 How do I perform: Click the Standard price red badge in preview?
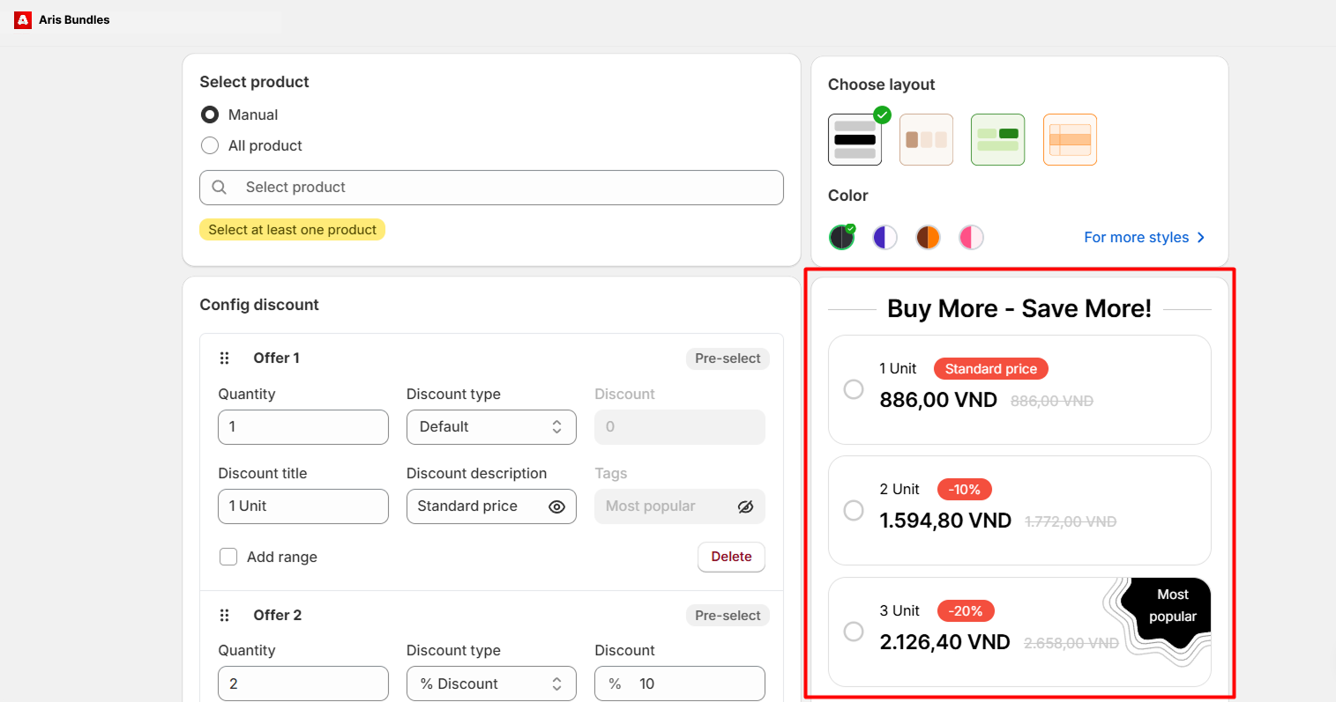991,369
